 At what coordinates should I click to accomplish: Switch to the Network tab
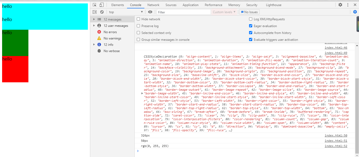tap(153, 5)
